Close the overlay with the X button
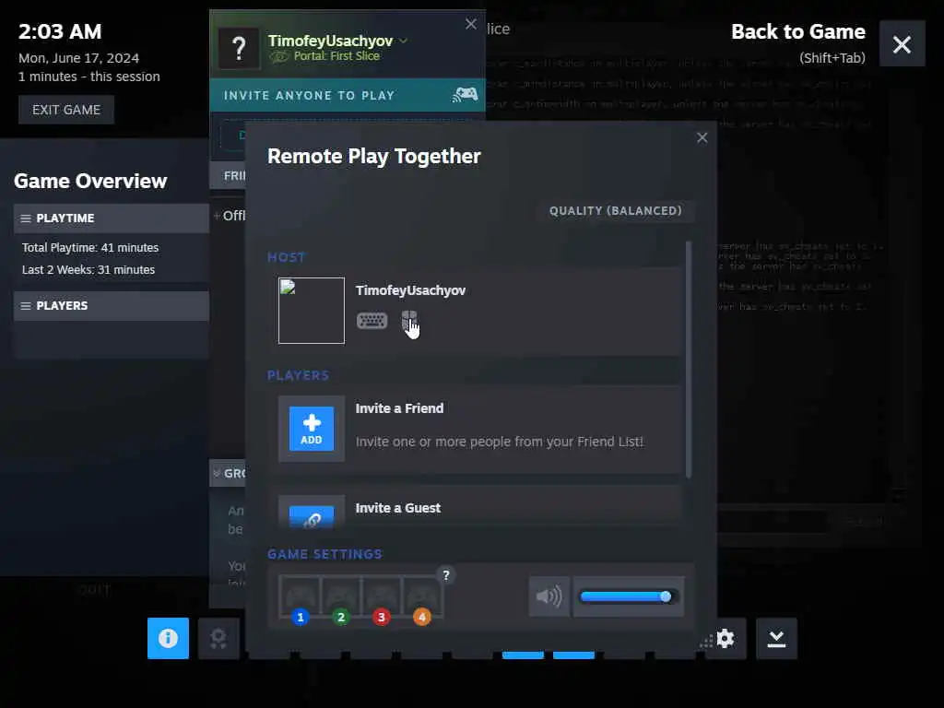944x708 pixels. coord(902,44)
